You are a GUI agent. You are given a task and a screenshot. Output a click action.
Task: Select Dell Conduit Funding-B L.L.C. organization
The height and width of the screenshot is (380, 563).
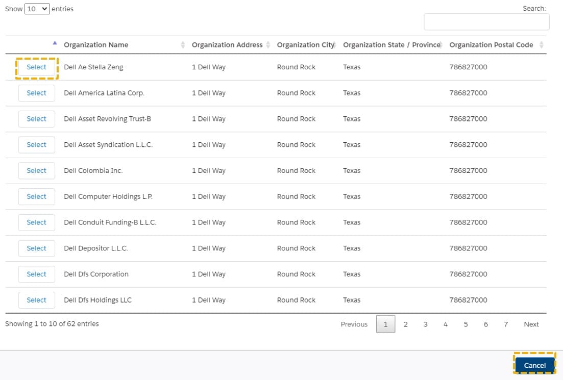click(x=37, y=222)
